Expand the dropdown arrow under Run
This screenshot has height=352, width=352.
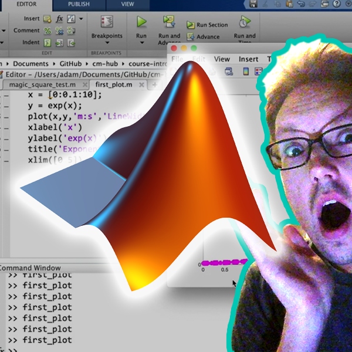[141, 43]
